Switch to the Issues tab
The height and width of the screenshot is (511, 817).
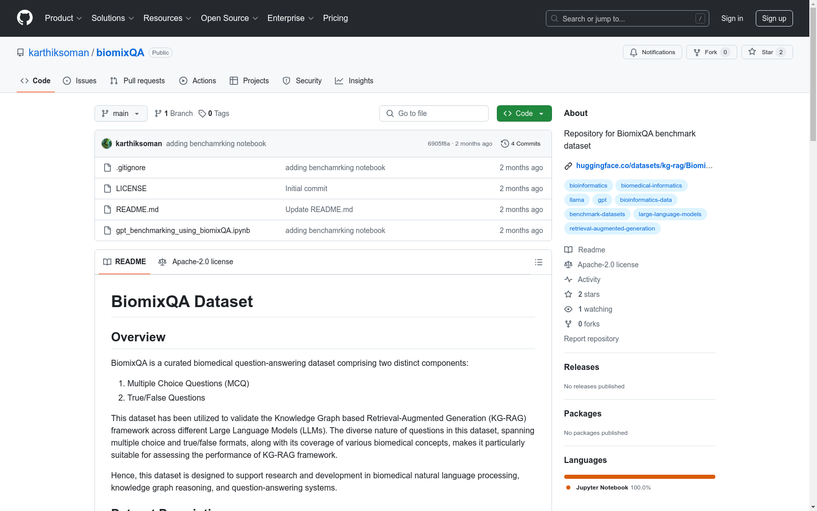coord(80,81)
